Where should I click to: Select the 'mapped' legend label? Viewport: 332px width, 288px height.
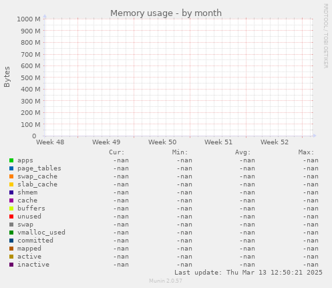pyautogui.click(x=29, y=249)
